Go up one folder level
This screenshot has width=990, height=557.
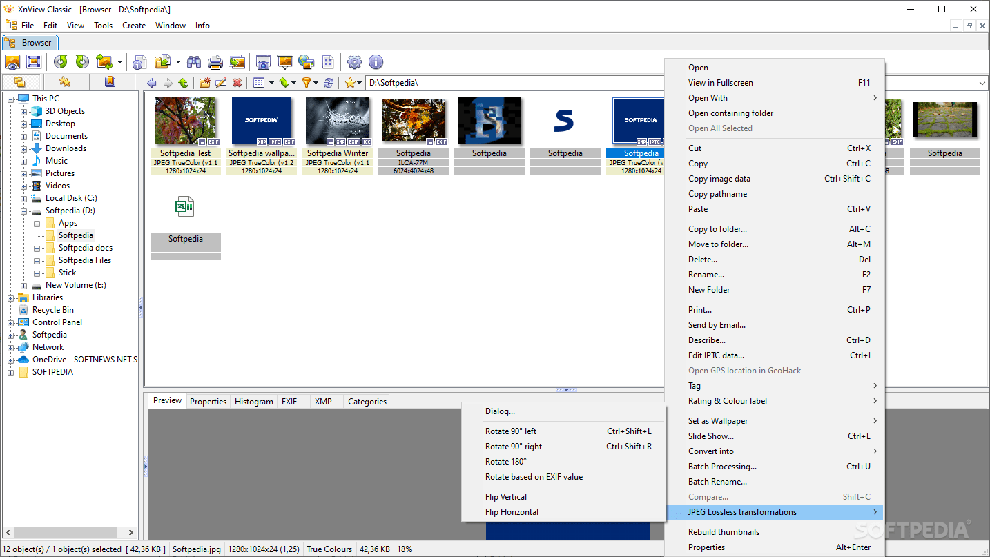184,83
